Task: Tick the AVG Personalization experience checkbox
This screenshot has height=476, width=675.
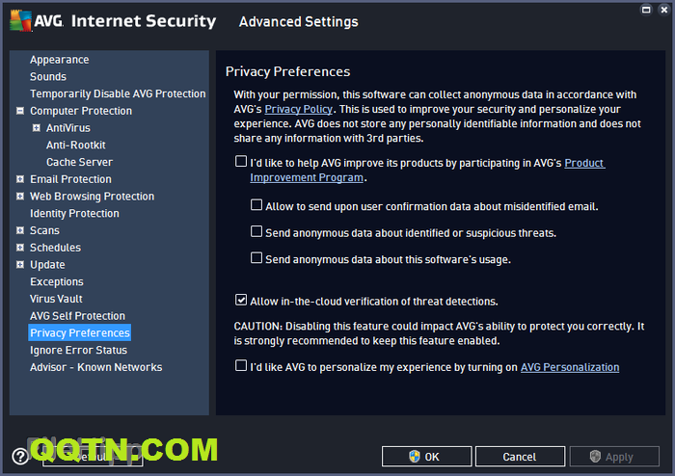Action: pos(241,366)
